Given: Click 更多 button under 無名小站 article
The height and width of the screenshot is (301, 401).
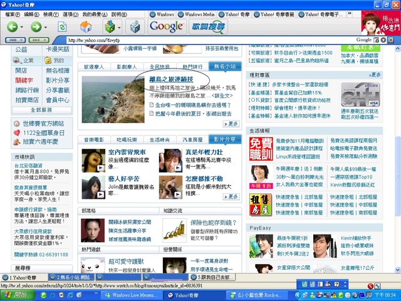Looking at the screenshot, I should pyautogui.click(x=231, y=124).
